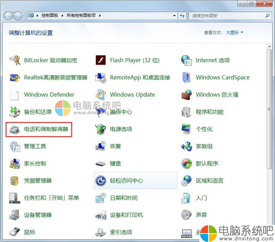Open the 个性化 text link
275x242 pixels.
204,129
